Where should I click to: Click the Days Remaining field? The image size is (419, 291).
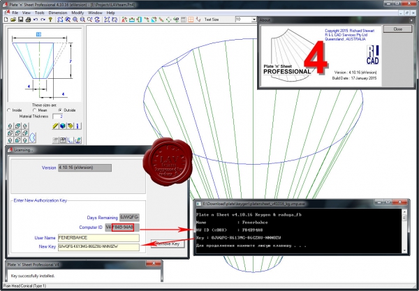coord(129,217)
